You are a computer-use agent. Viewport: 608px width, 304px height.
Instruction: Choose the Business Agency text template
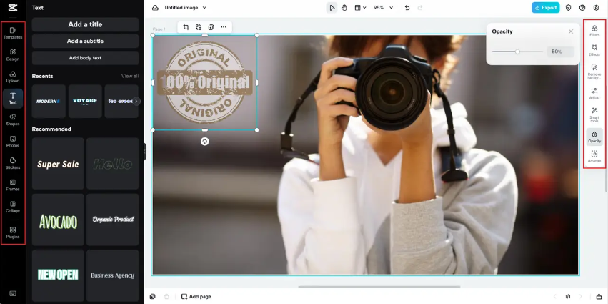click(112, 276)
